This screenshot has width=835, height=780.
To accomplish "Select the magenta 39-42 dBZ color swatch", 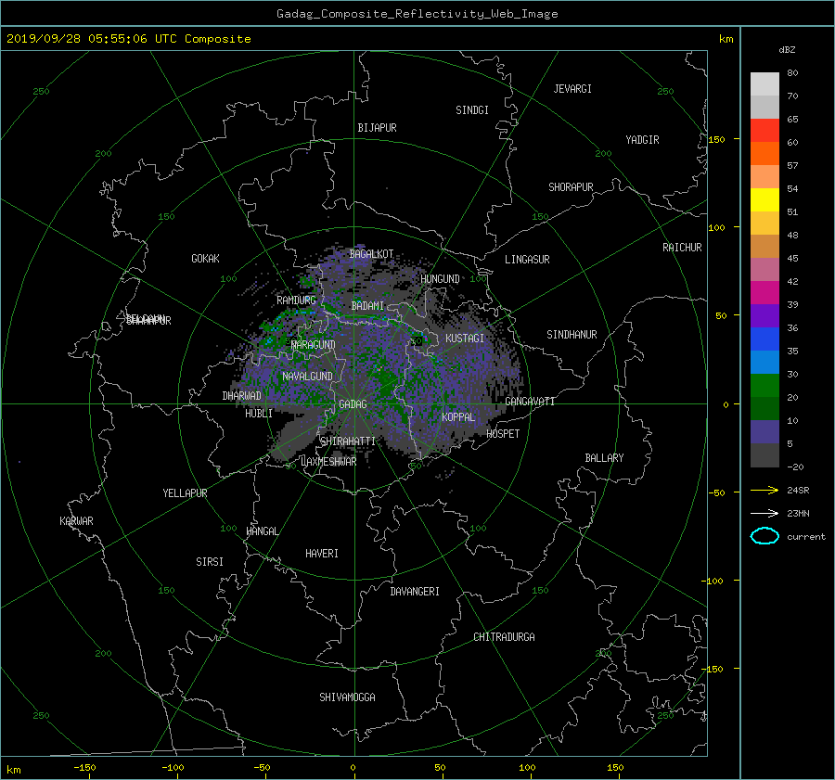I will click(764, 293).
